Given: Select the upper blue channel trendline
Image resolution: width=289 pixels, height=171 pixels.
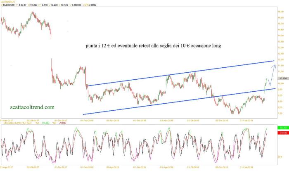Looking at the screenshot, I should coord(181,73).
